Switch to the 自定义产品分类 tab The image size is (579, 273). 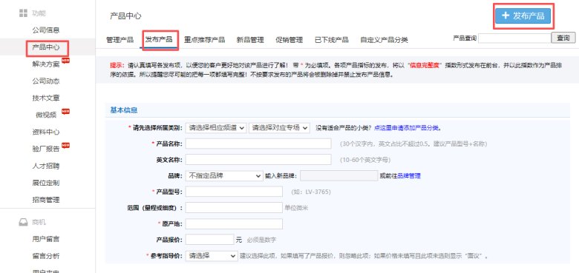coord(384,40)
